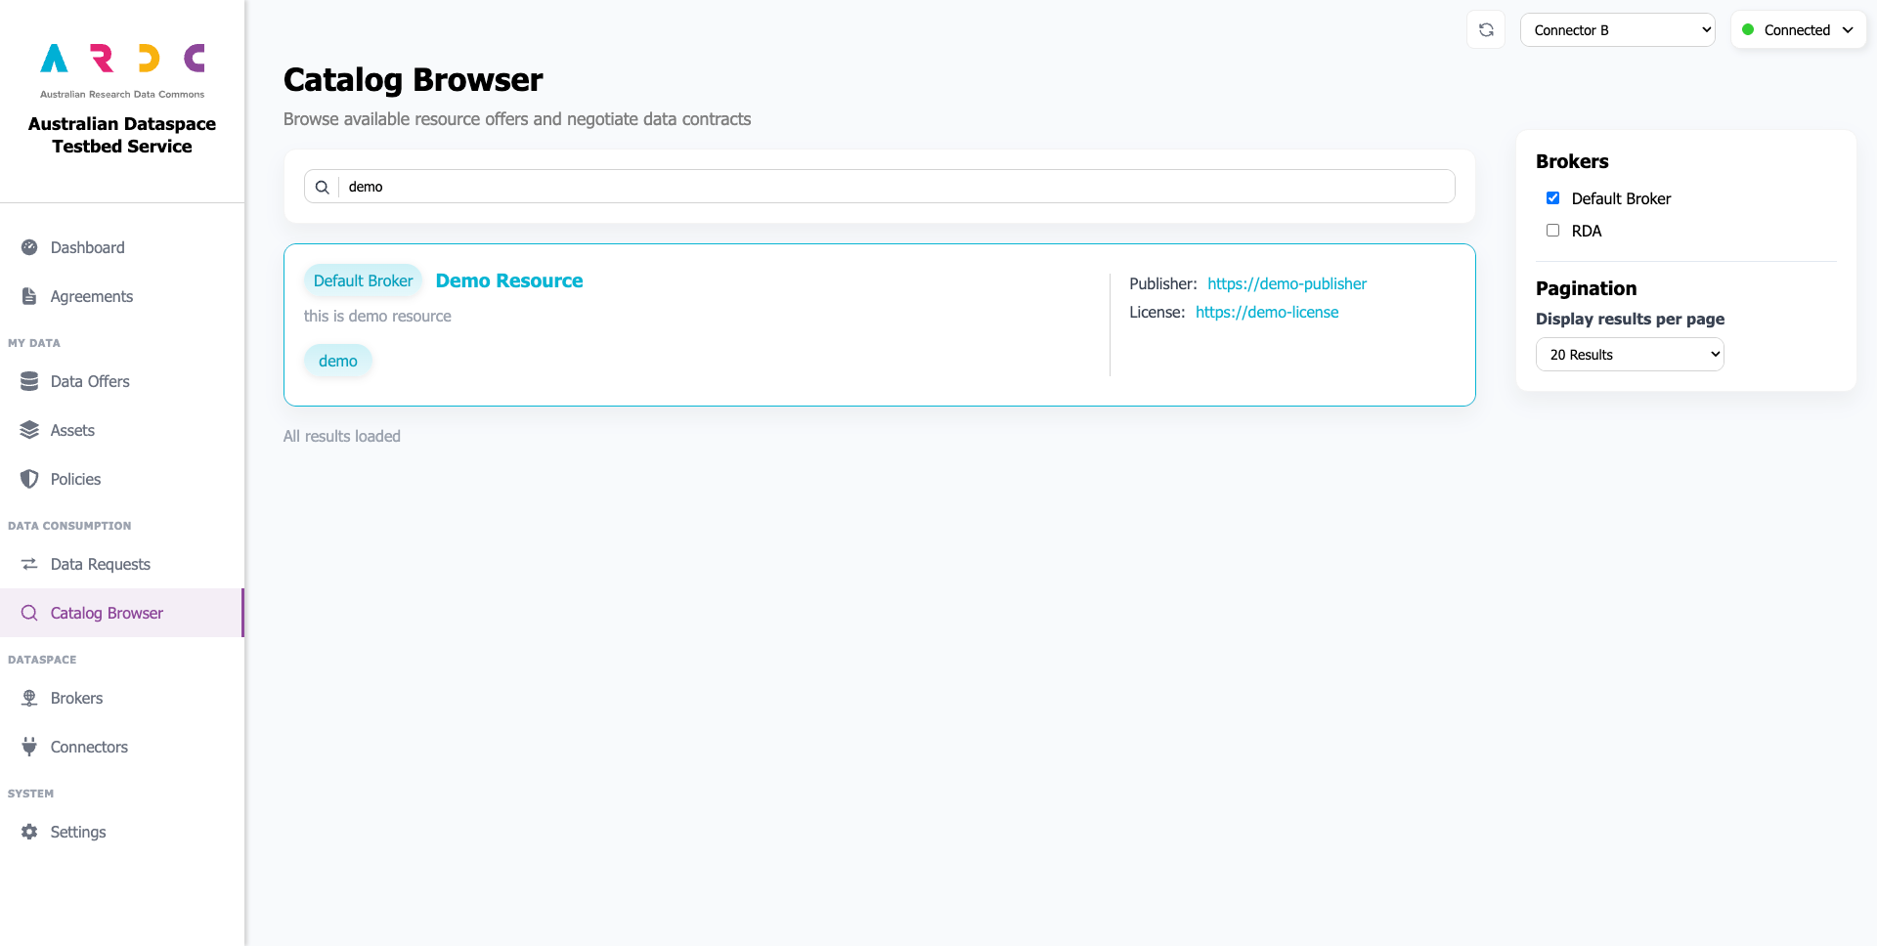Open the Demo Resource title link
The image size is (1877, 946).
pos(509,280)
